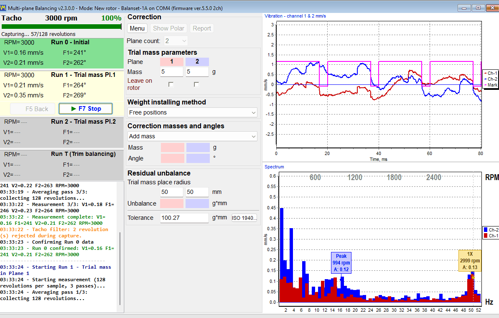
Task: Click the pink plane 1 correction angle cell
Action: (173, 158)
